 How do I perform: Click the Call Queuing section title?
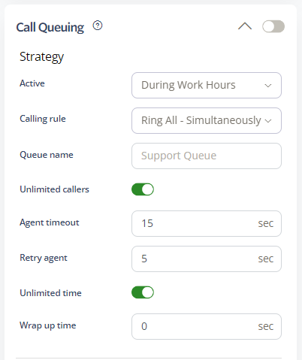[50, 27]
